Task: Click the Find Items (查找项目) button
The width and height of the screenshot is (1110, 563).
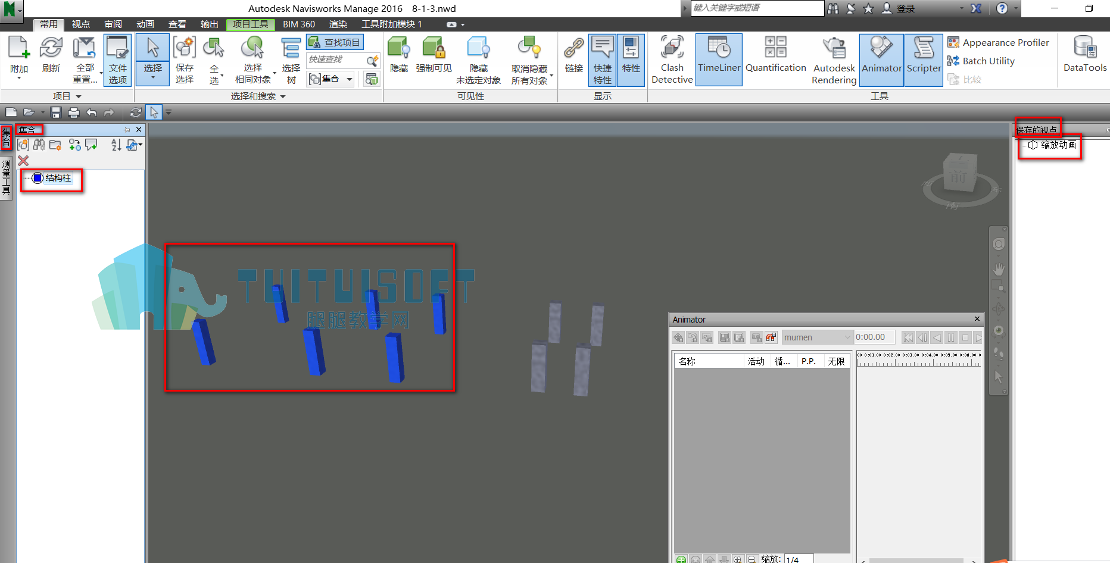Action: coord(335,42)
